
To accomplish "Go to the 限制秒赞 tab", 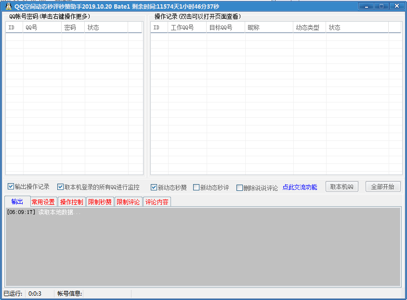I will click(100, 202).
